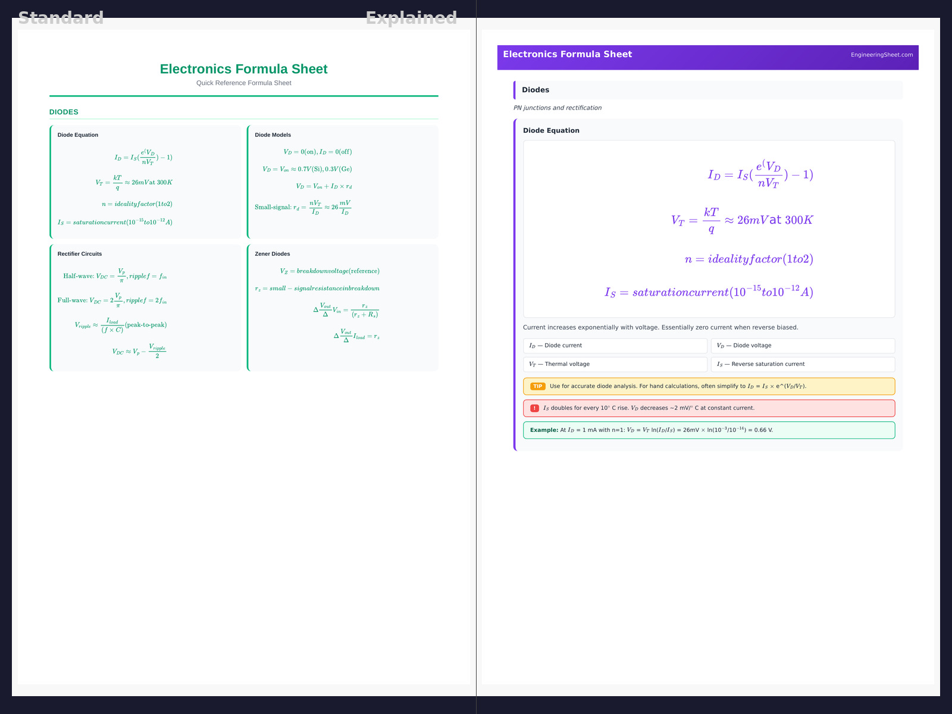Image resolution: width=952 pixels, height=714 pixels.
Task: Click the purple Diodes section header
Action: [535, 90]
